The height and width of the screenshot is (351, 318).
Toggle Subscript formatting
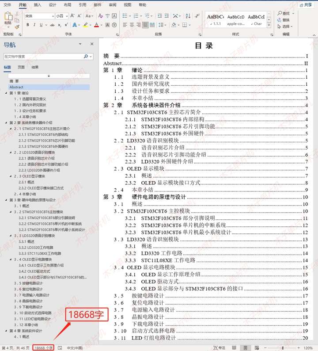coord(59,25)
